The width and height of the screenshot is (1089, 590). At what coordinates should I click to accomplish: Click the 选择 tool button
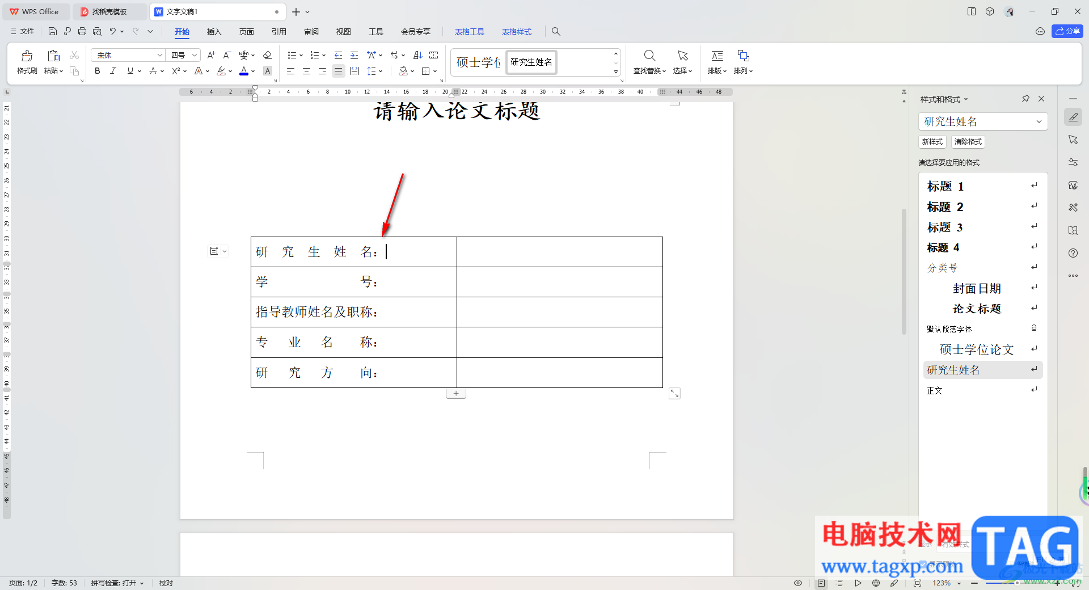coord(682,62)
